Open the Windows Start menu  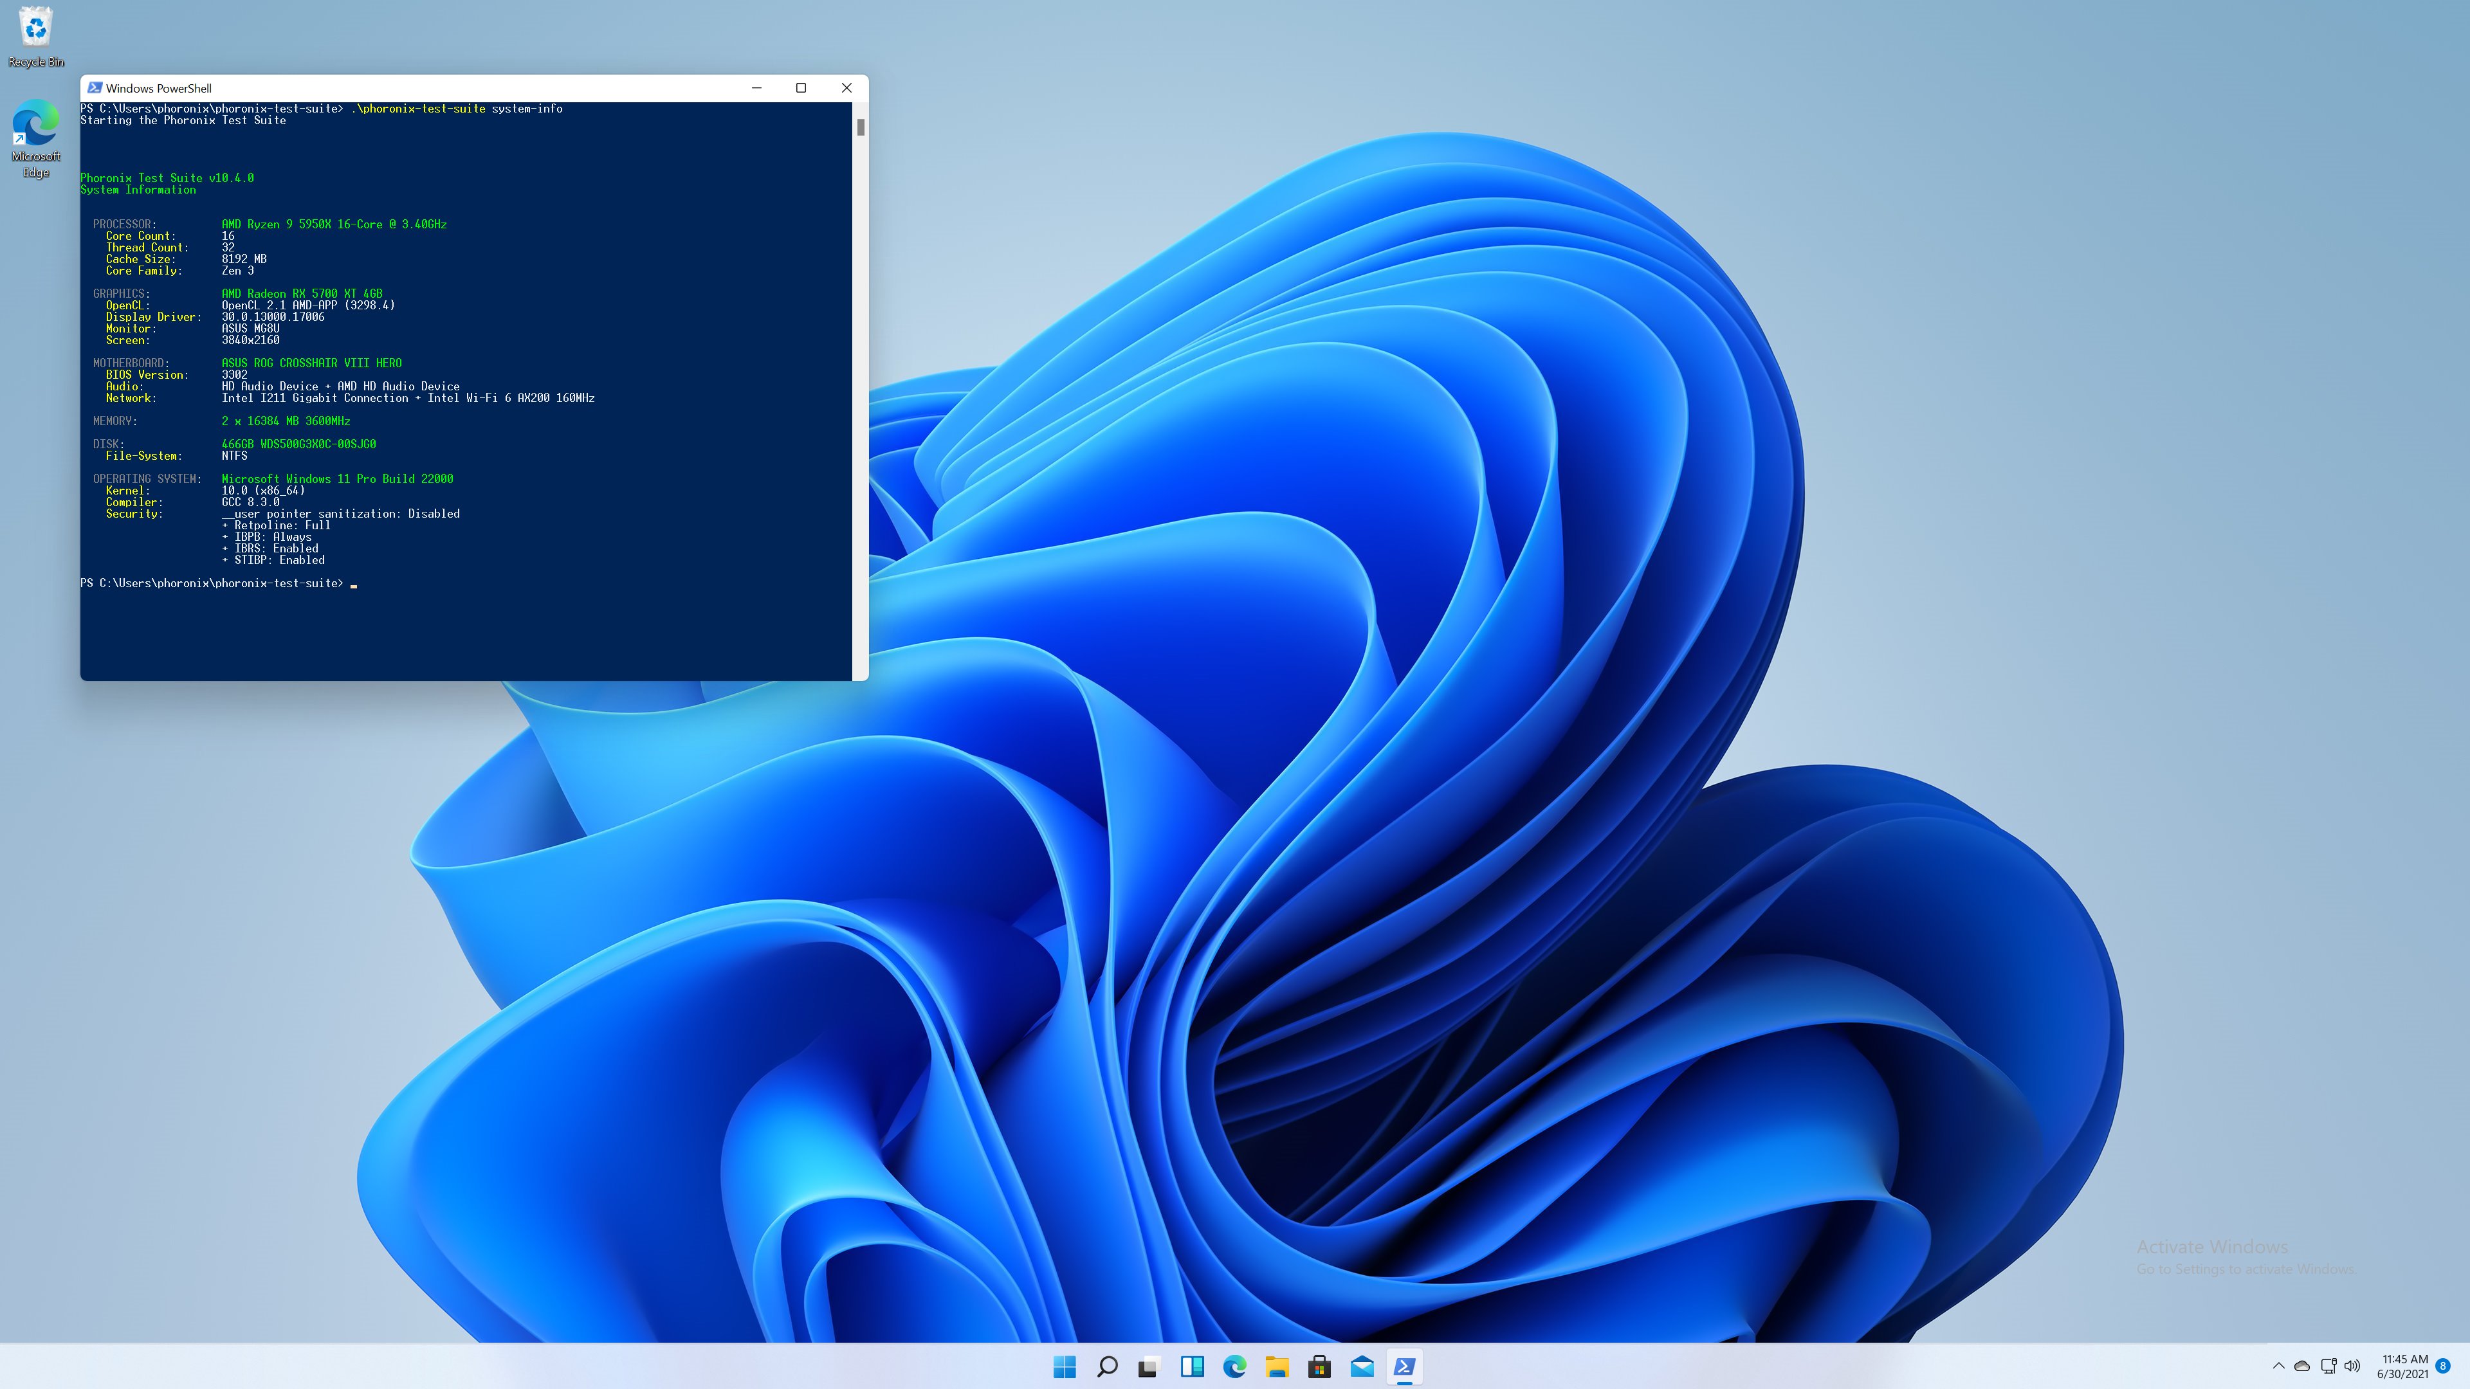click(x=1065, y=1367)
